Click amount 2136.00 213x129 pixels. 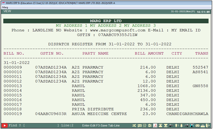tap(147, 90)
